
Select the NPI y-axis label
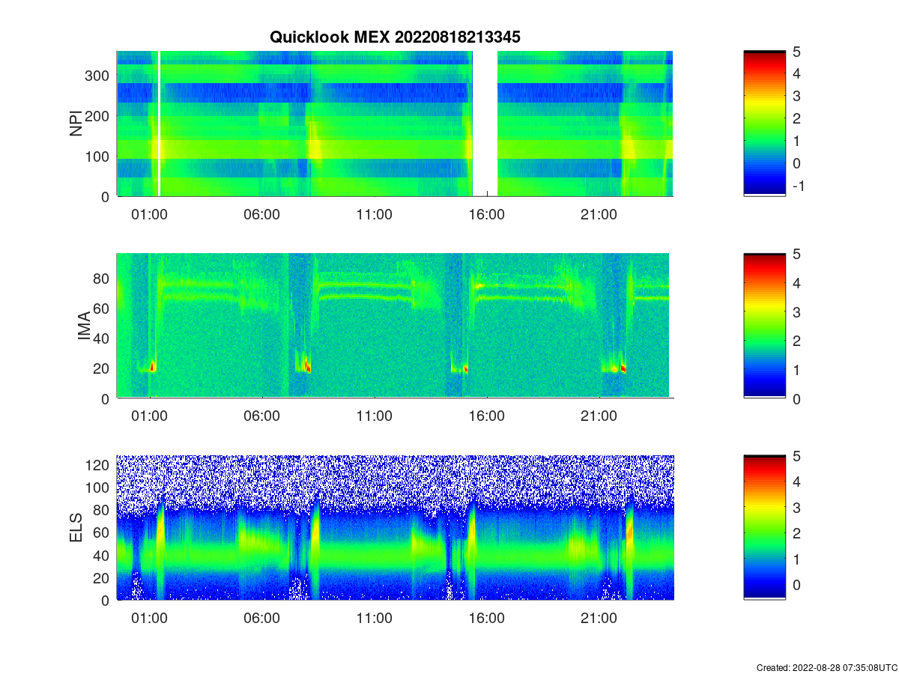coord(76,124)
